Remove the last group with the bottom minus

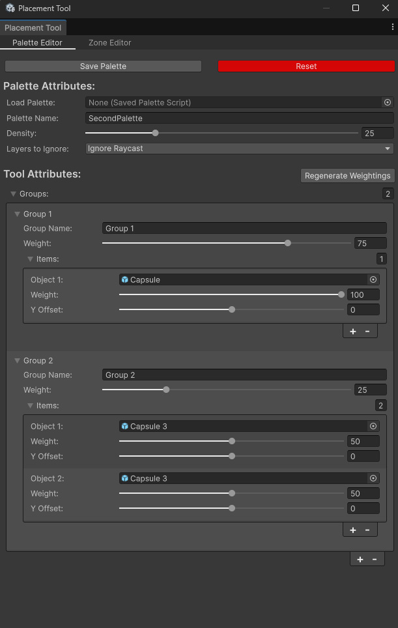click(375, 560)
